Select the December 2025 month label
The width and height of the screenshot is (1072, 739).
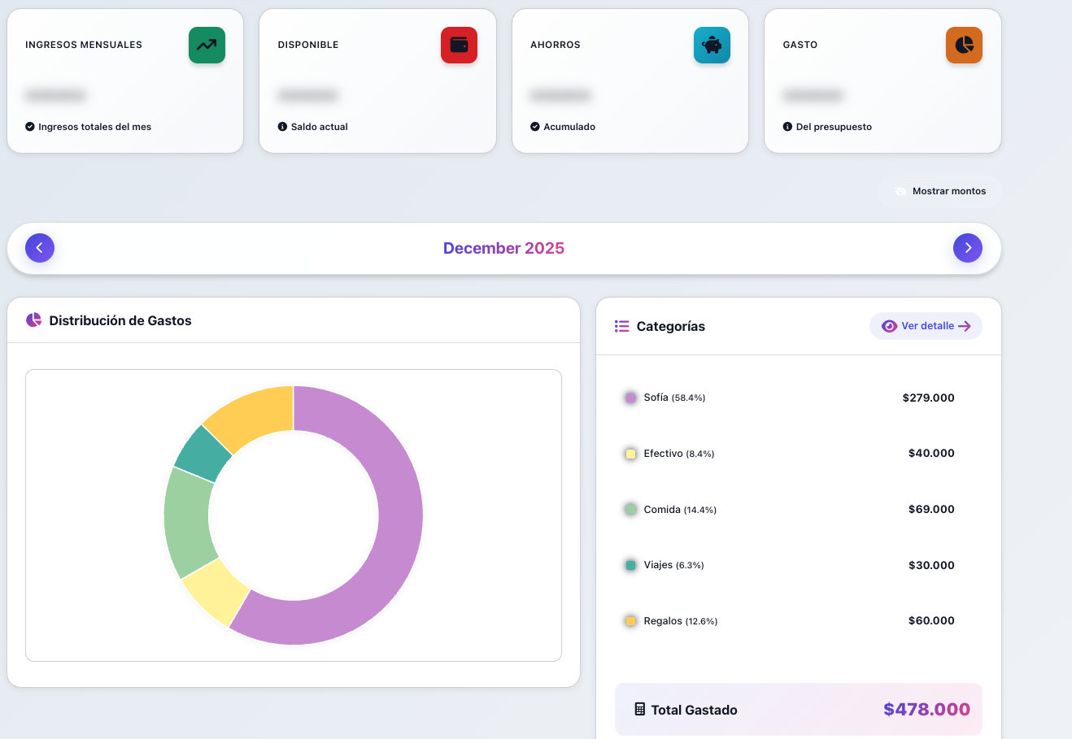coord(503,247)
